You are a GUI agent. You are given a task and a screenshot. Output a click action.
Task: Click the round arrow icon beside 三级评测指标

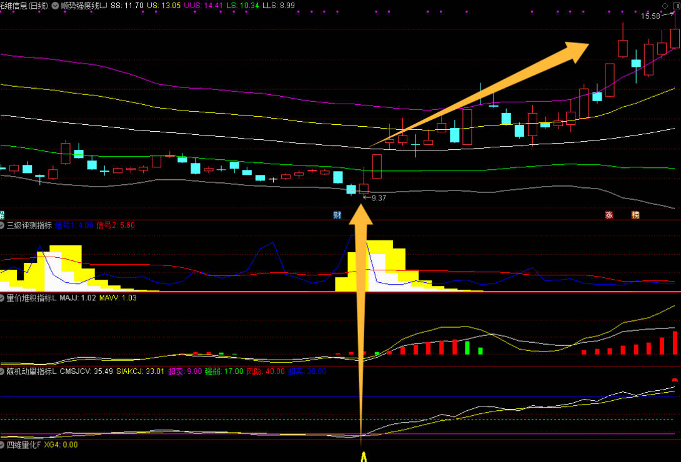tap(2, 225)
